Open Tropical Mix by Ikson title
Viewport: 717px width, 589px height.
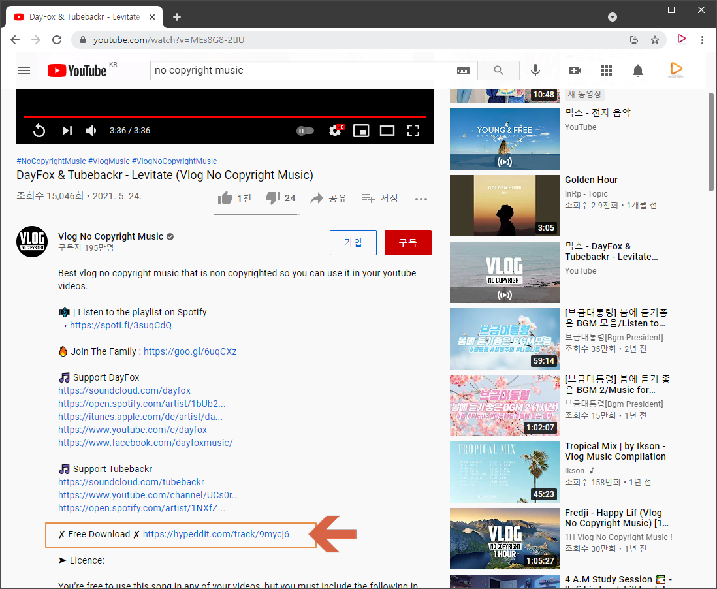point(616,451)
